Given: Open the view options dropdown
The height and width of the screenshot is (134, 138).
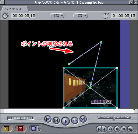Looking at the screenshot, I should point(81,16).
